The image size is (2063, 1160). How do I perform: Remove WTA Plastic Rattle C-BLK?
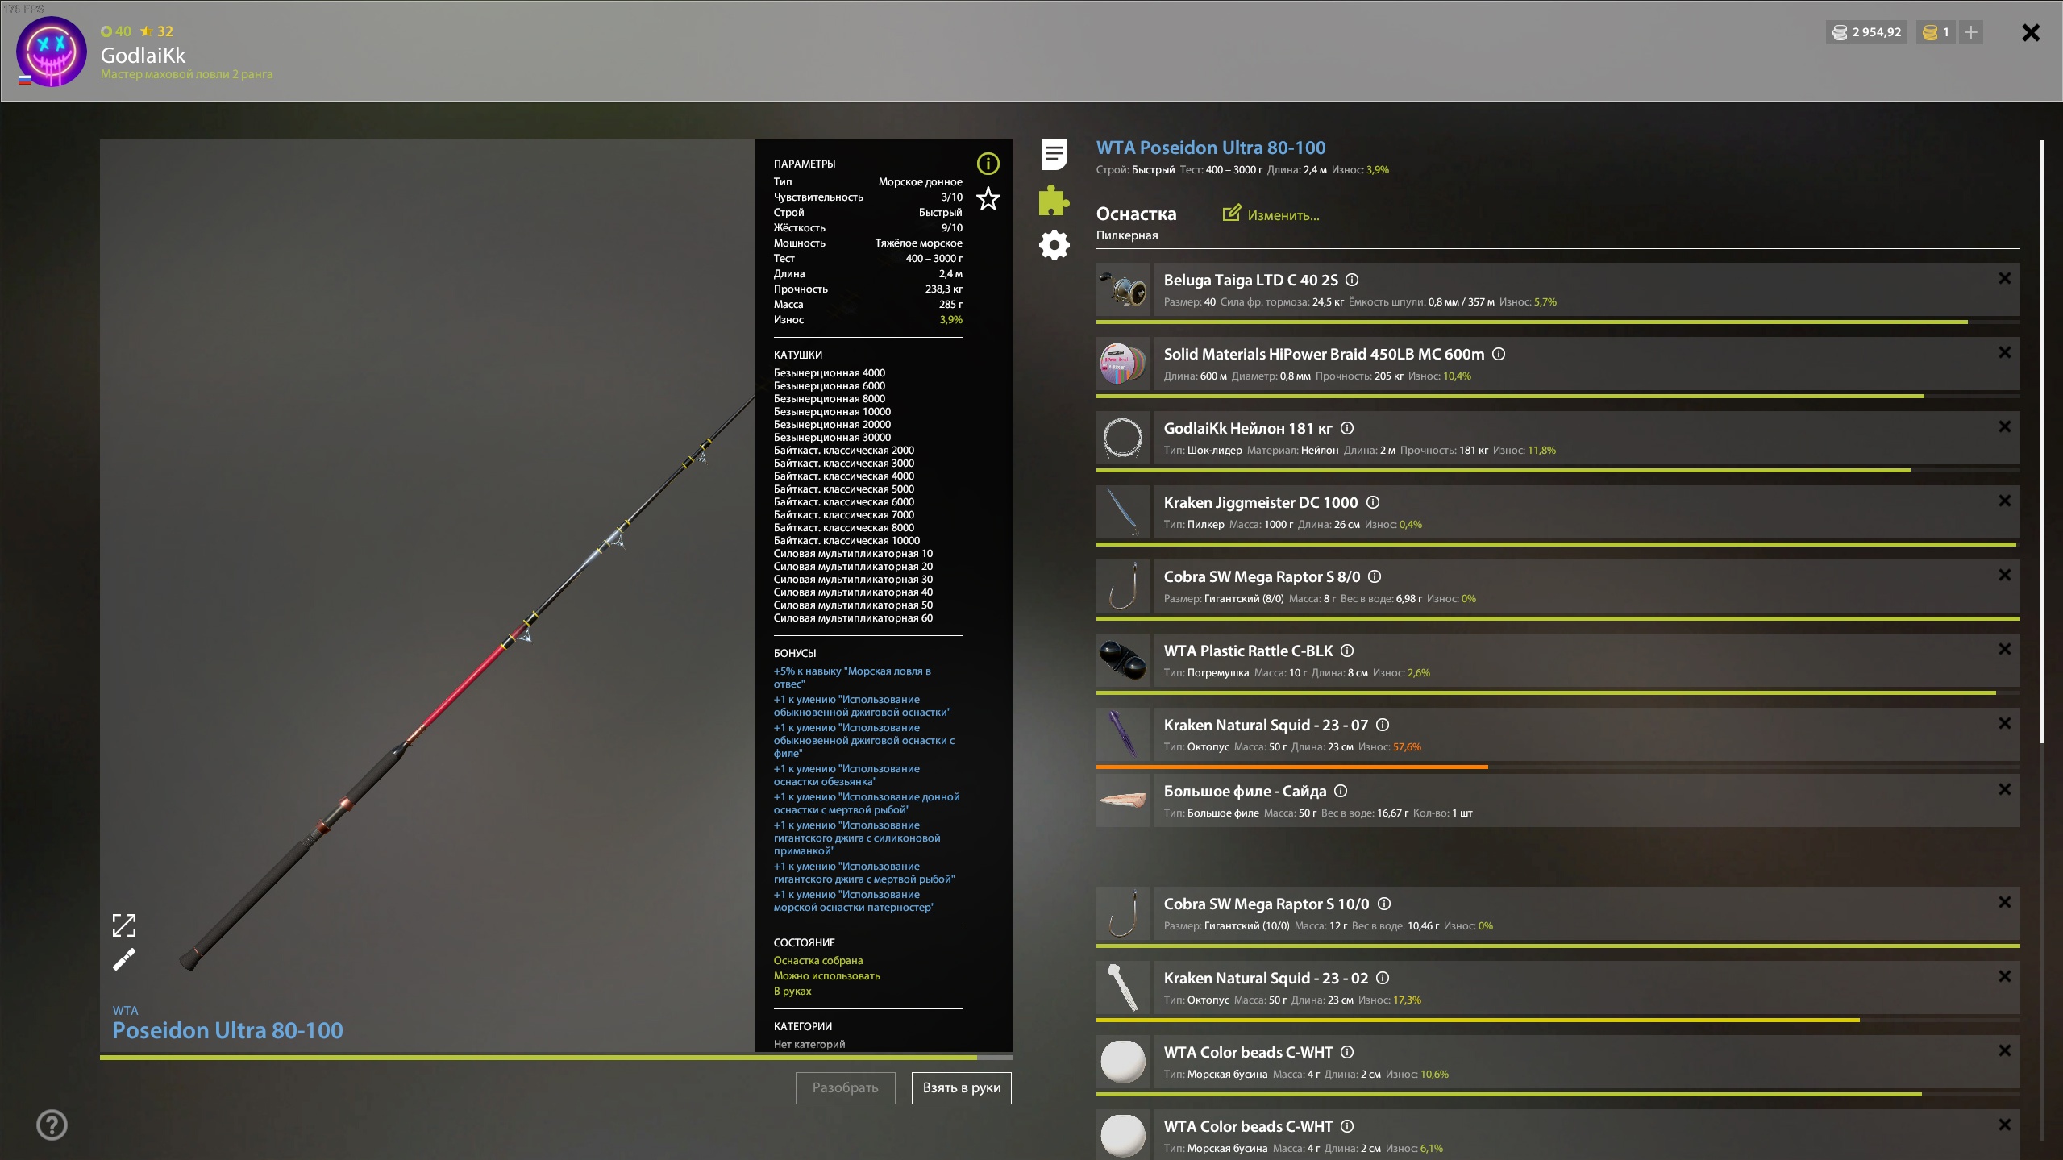(2004, 649)
